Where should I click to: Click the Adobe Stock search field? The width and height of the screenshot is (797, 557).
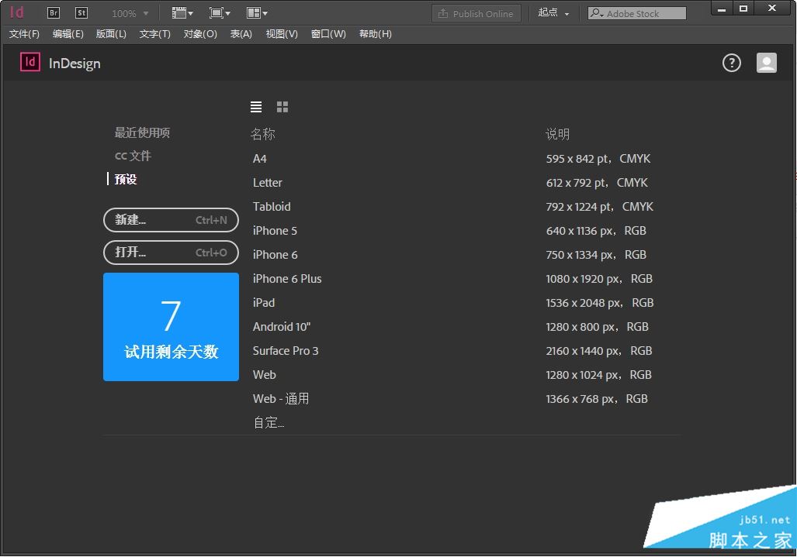click(x=637, y=13)
